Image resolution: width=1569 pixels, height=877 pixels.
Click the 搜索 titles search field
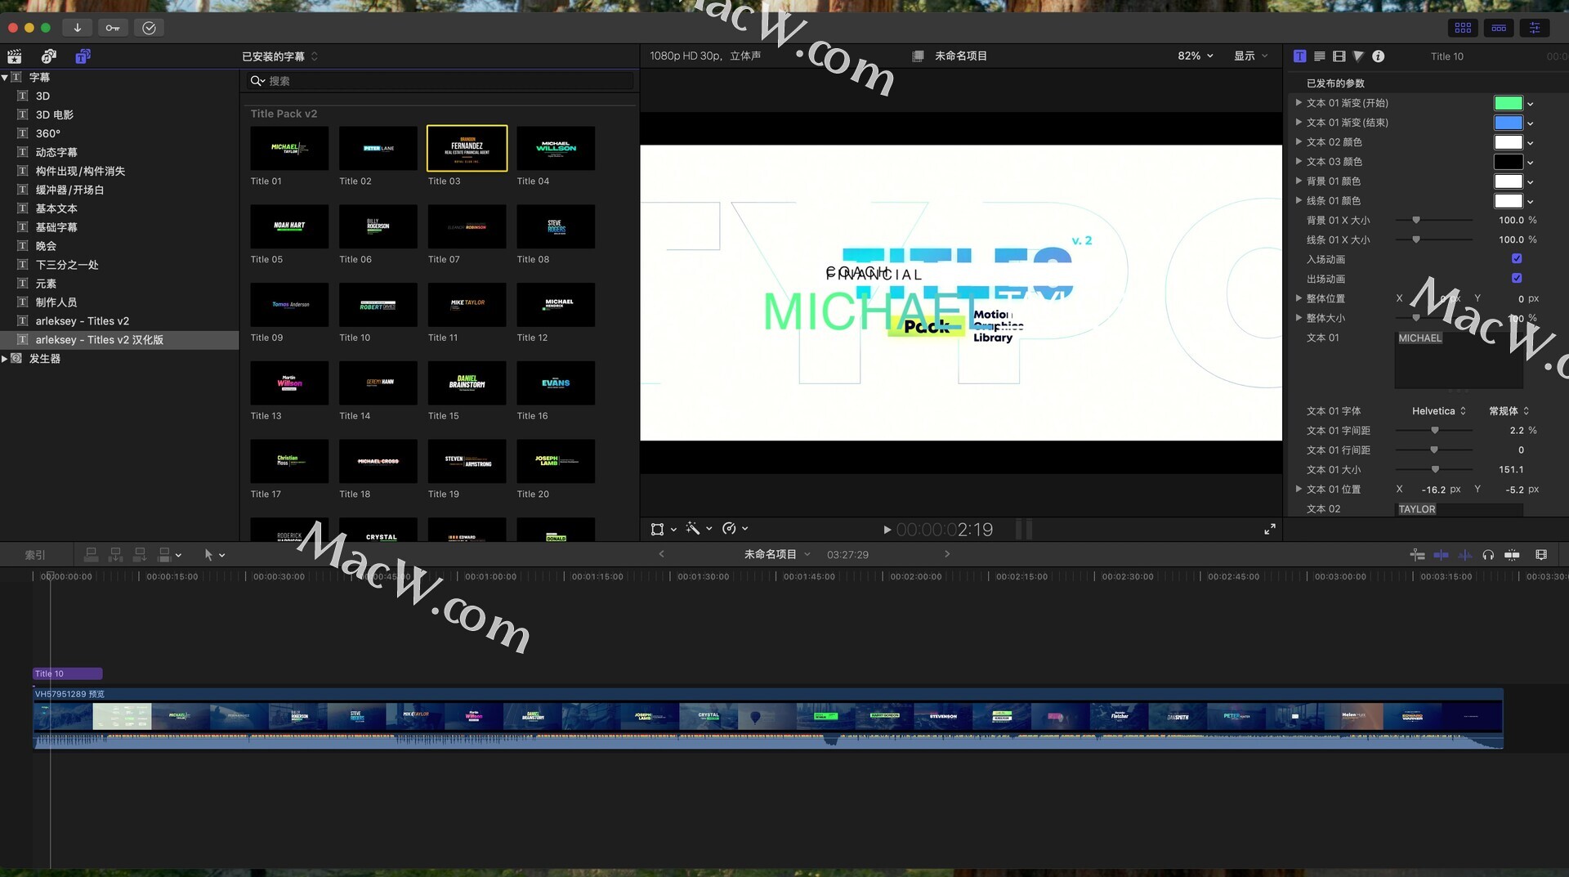click(440, 81)
